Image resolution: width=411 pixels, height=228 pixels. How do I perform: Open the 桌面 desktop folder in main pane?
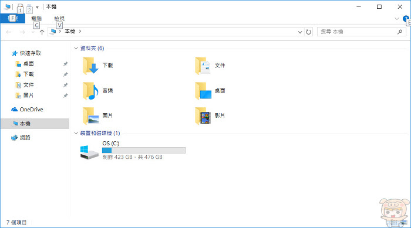[x=203, y=91]
